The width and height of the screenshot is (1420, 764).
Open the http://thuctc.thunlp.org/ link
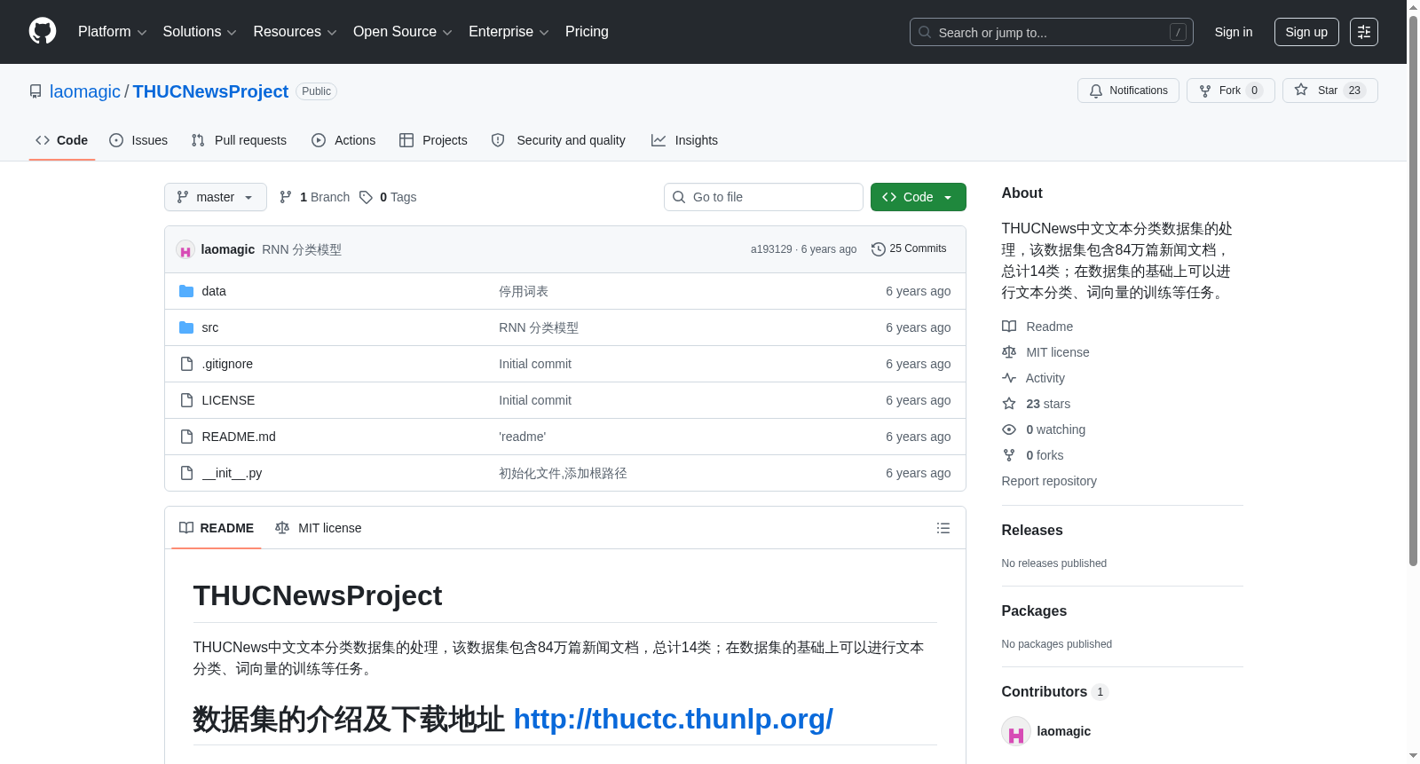(x=673, y=719)
